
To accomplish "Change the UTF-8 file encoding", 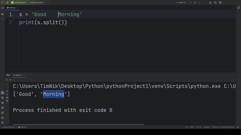I will point(198,127).
